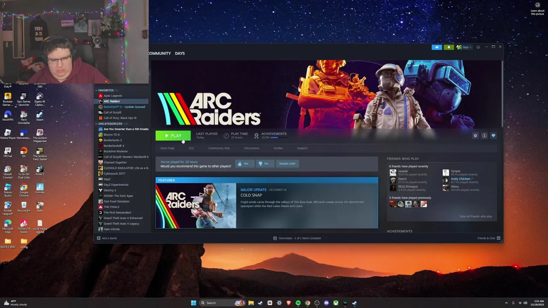
Task: Select Apex Legends in the library list
Action: pos(113,96)
